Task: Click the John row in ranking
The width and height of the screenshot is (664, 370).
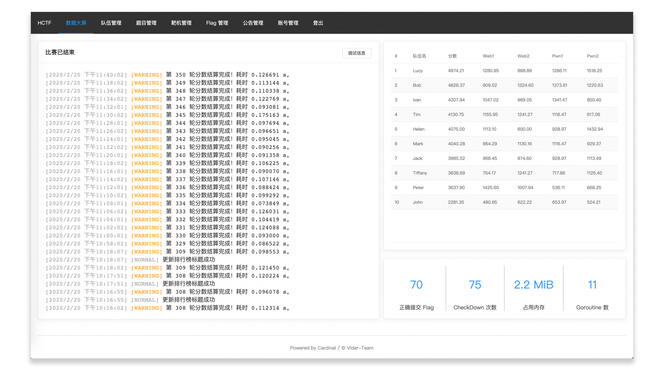Action: pyautogui.click(x=418, y=202)
